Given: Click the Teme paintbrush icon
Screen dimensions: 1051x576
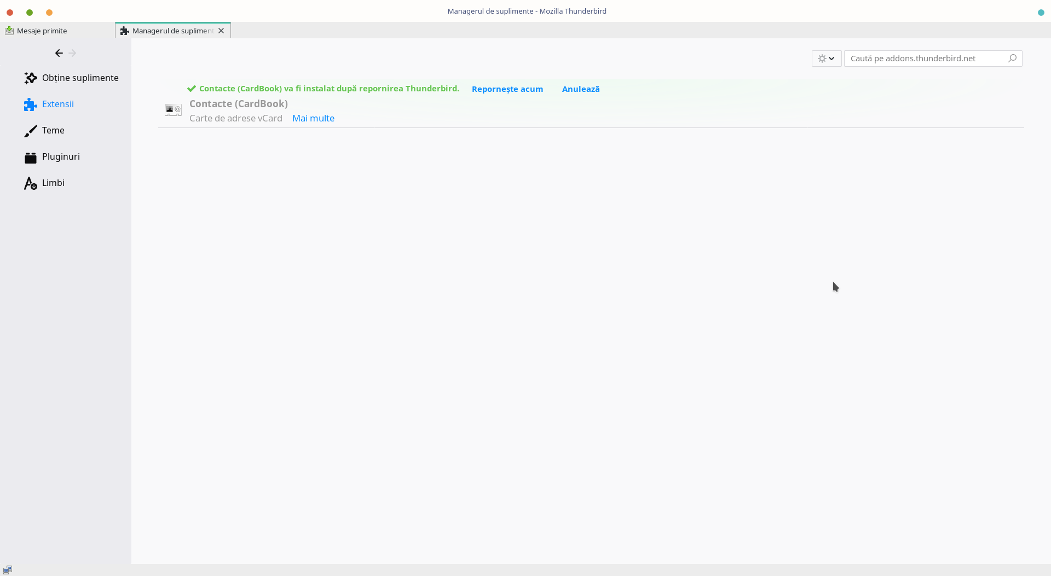Looking at the screenshot, I should (x=31, y=131).
